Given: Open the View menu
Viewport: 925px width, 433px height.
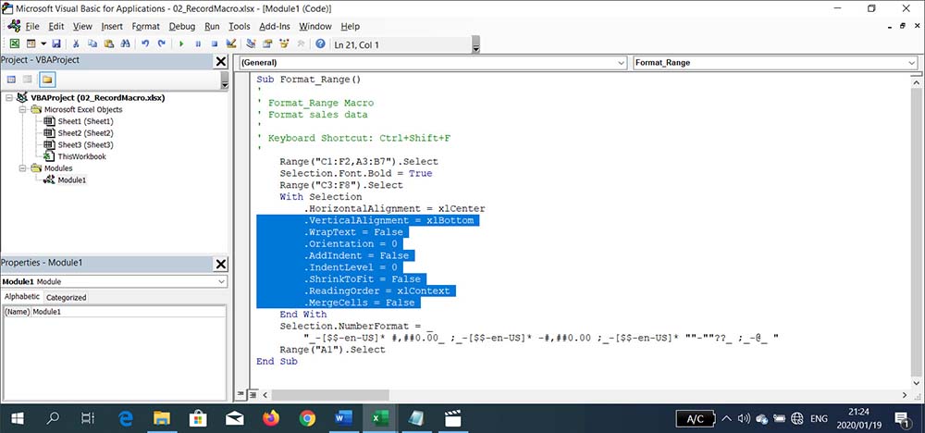Looking at the screenshot, I should (82, 27).
